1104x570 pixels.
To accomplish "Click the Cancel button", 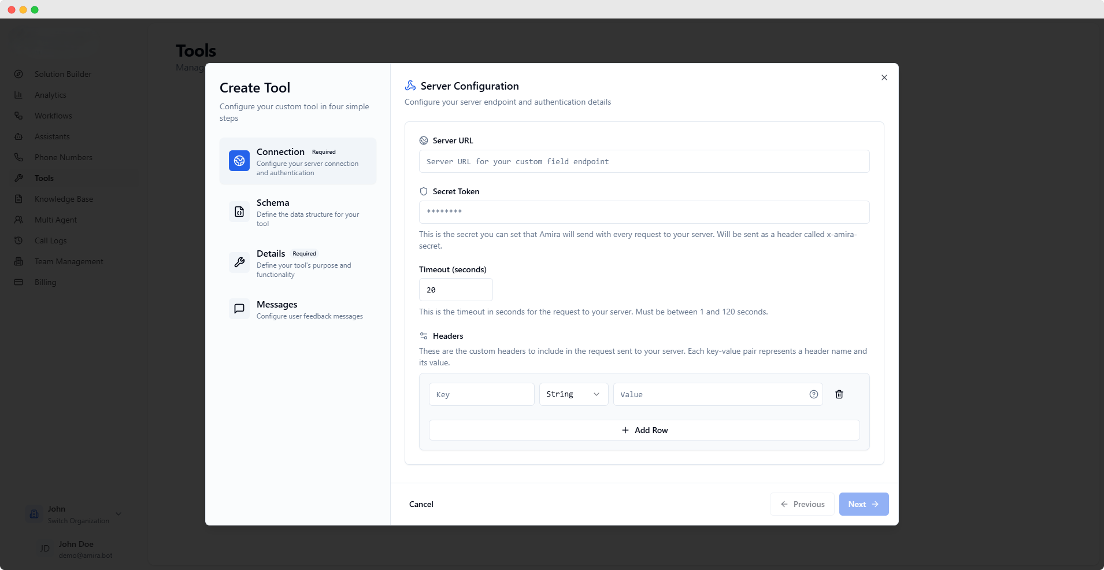I will point(421,504).
